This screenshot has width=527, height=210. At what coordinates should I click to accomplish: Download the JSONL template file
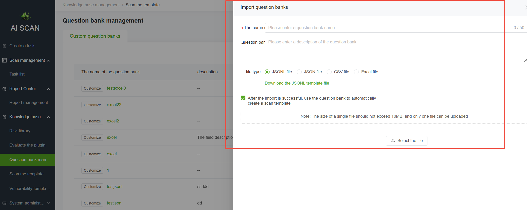point(297,83)
